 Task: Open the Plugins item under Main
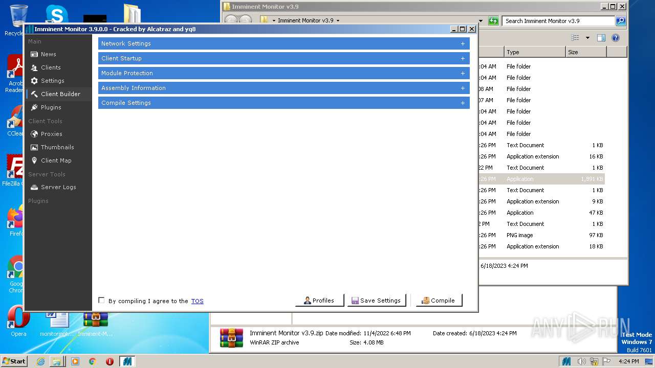coord(51,107)
